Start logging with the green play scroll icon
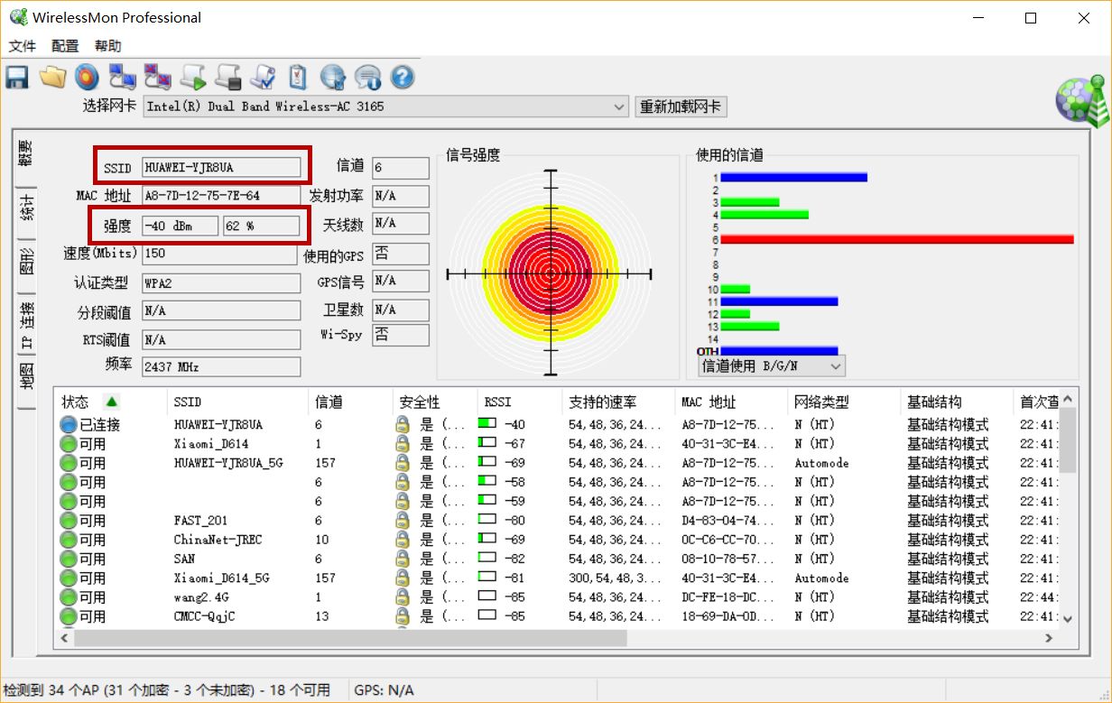 193,78
